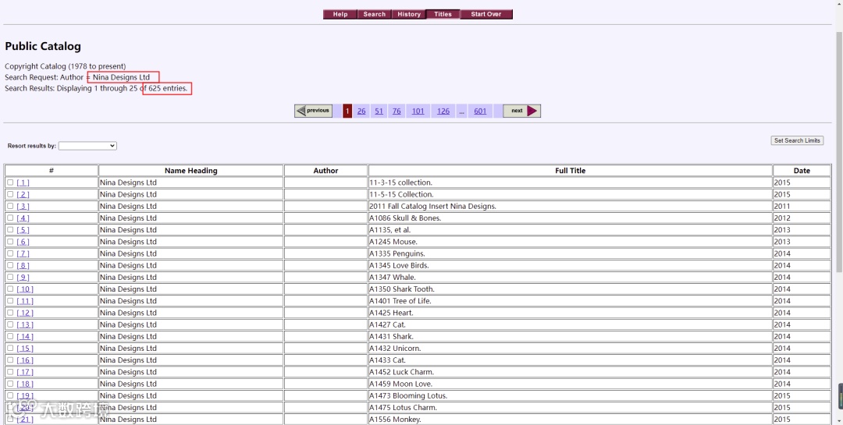
Task: Click title '11-3-15 collection.'
Action: click(x=400, y=182)
